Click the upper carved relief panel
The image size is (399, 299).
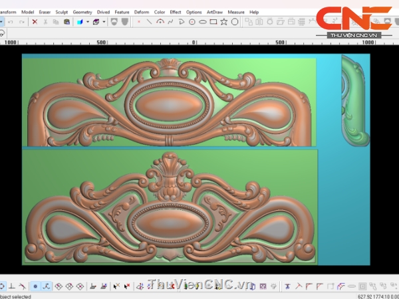click(169, 102)
